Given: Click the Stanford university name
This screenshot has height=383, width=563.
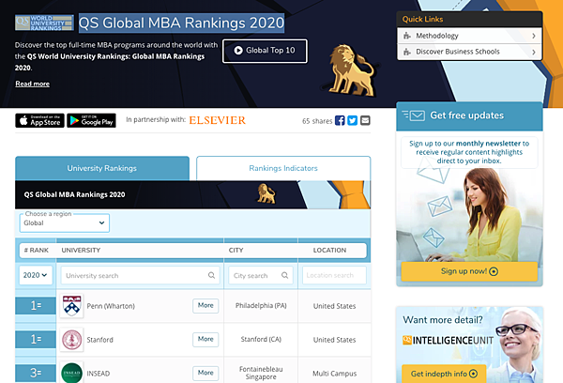Looking at the screenshot, I should [x=99, y=340].
